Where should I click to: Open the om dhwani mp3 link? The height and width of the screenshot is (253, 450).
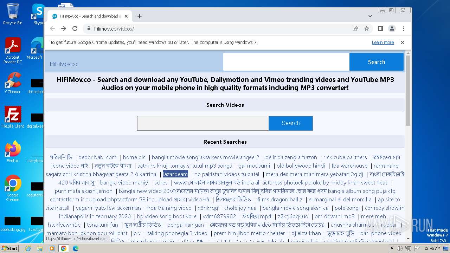(x=335, y=216)
